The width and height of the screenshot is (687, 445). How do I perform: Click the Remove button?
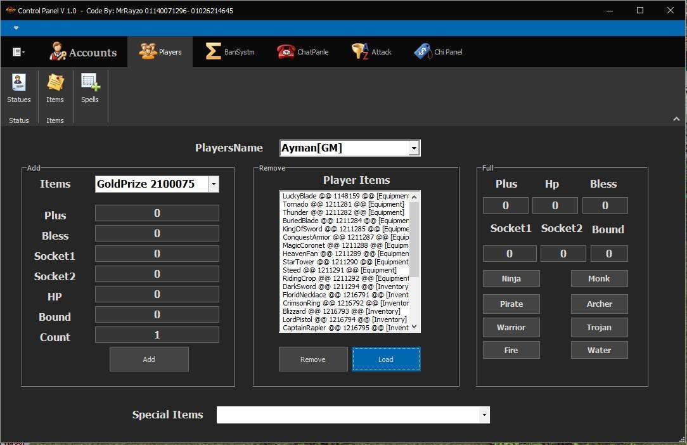tap(313, 359)
